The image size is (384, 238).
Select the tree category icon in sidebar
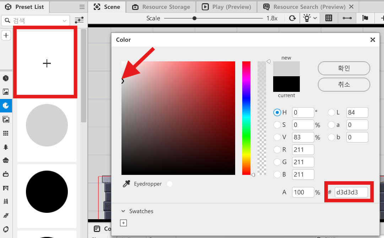point(6,147)
